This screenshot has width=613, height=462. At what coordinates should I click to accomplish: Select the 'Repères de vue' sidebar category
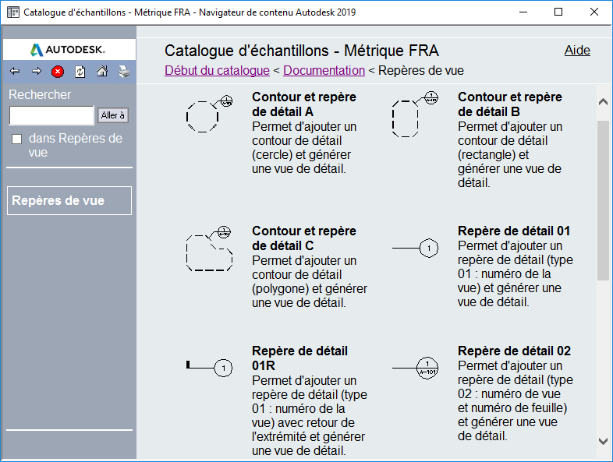click(x=69, y=201)
